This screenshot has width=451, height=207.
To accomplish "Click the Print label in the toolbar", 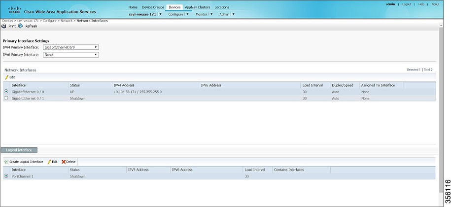I will (x=12, y=26).
